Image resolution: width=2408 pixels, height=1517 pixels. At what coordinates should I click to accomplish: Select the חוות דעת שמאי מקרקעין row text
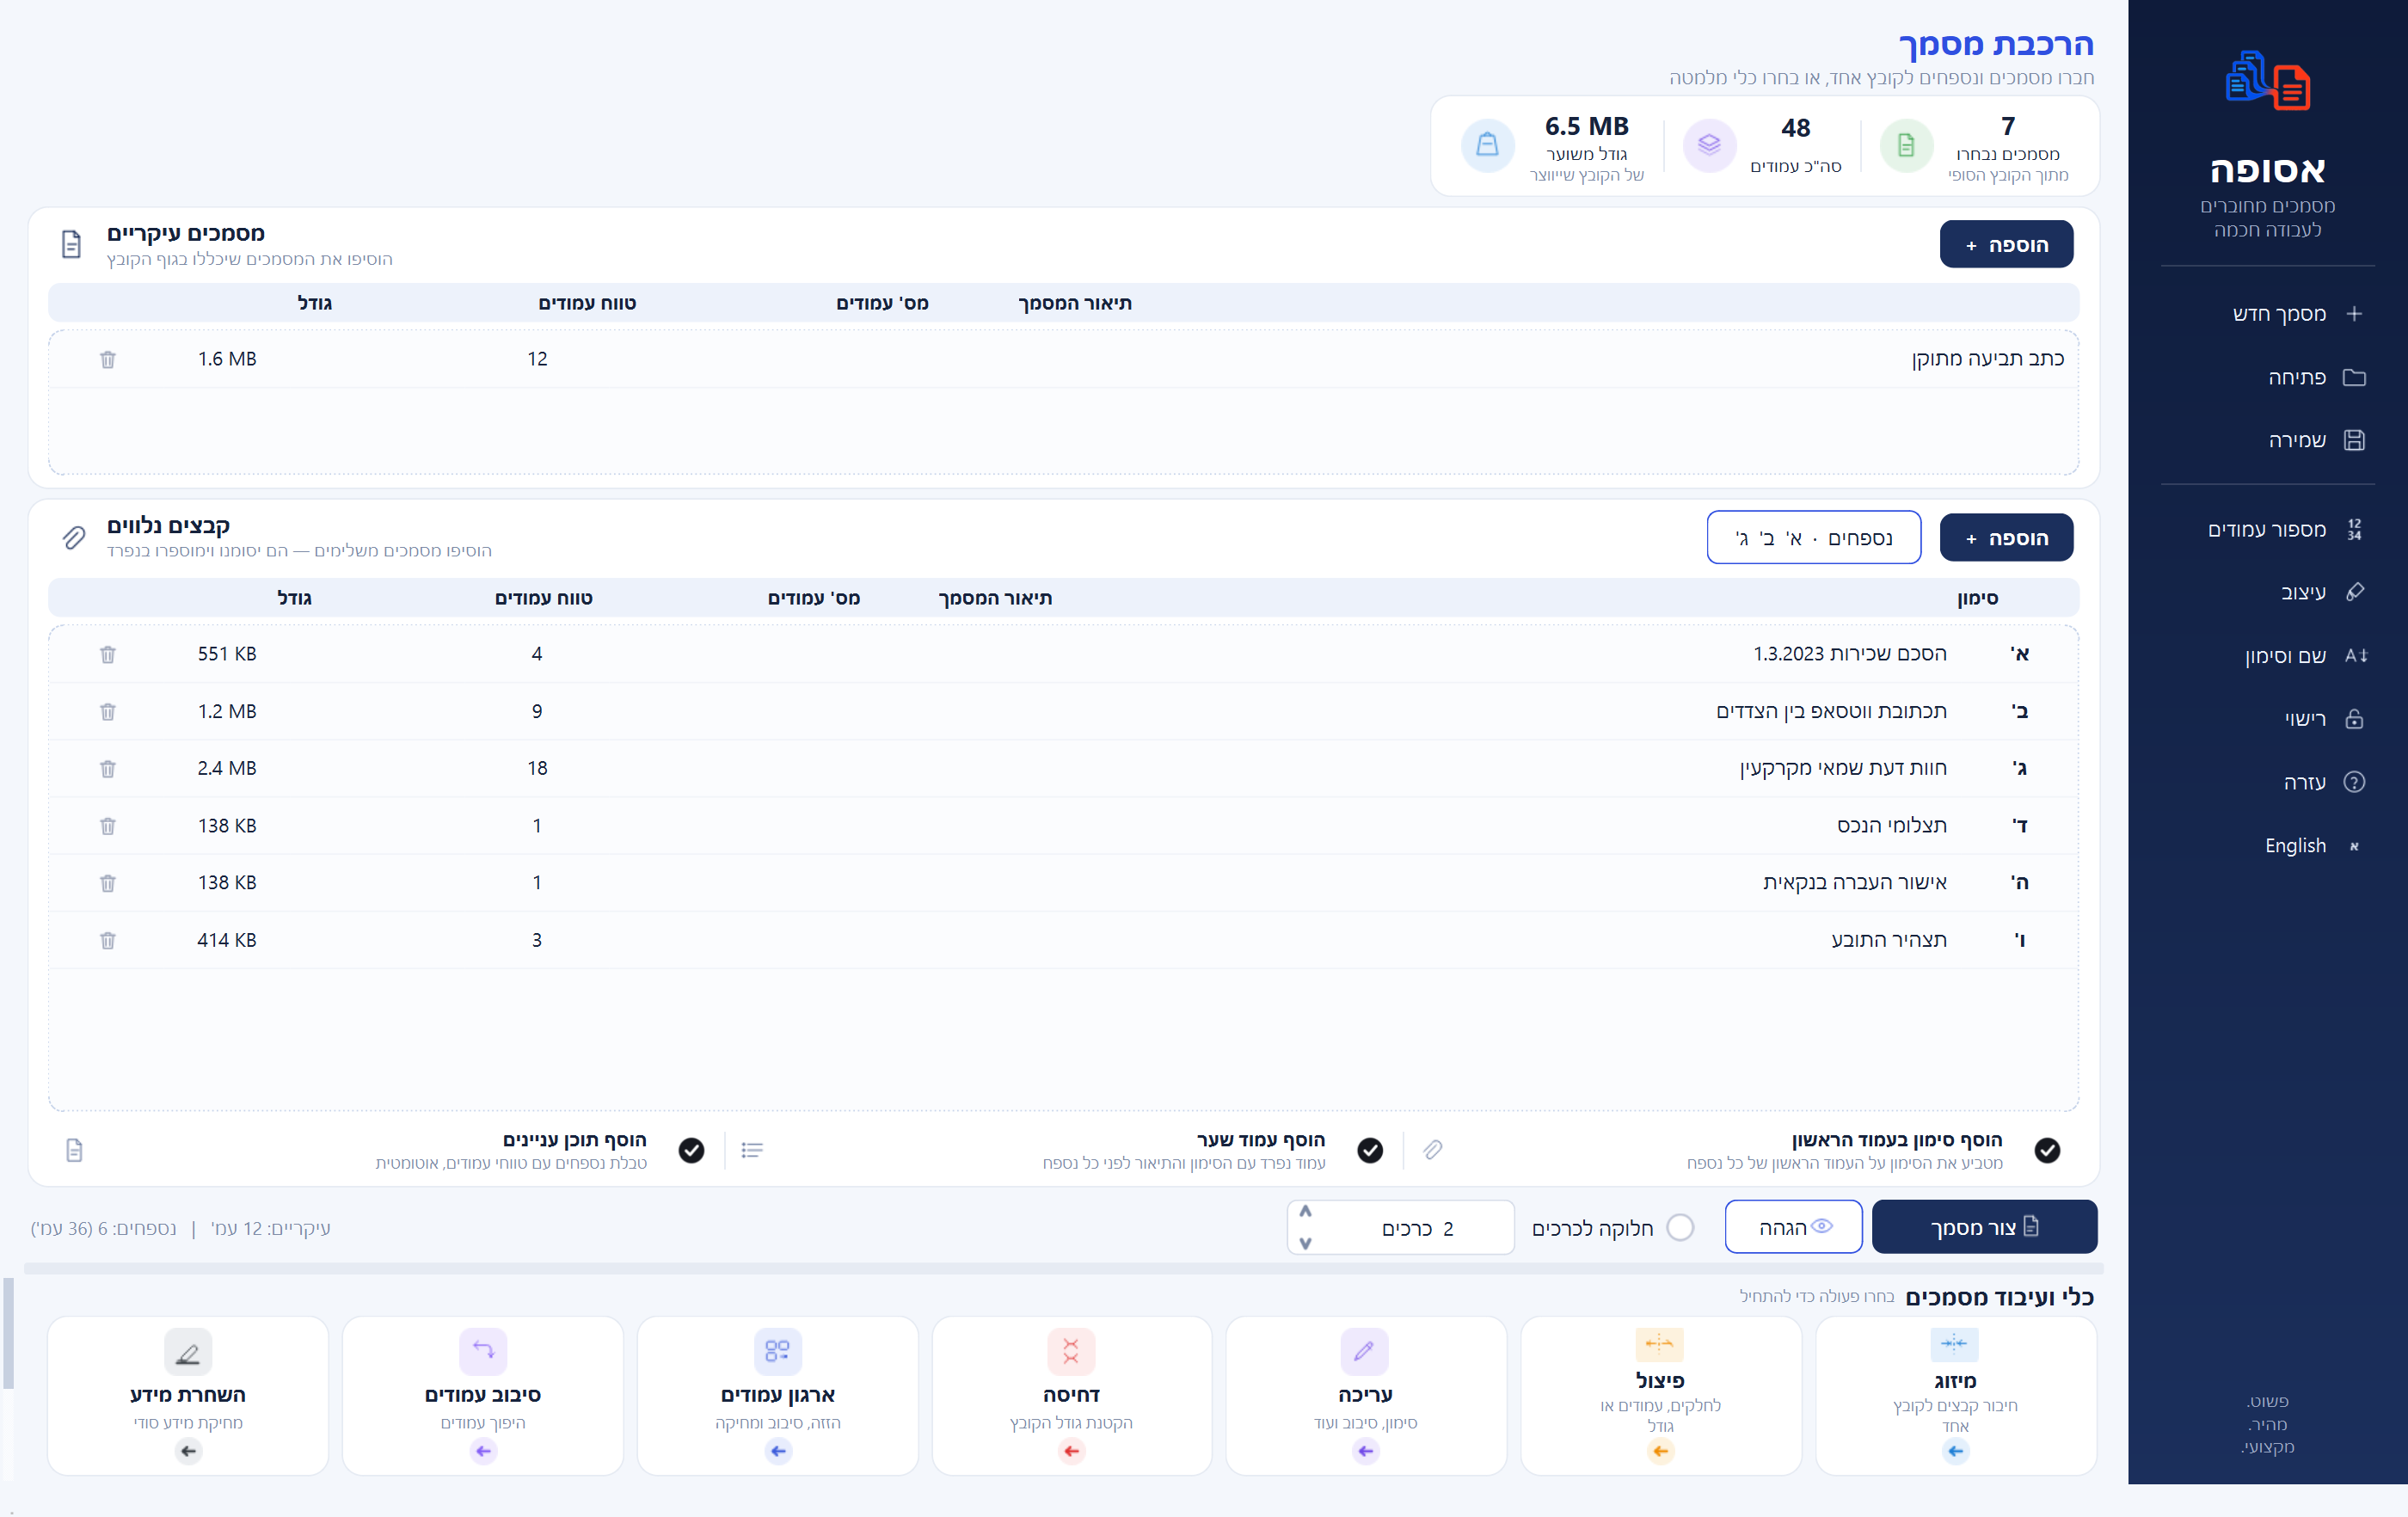1842,769
